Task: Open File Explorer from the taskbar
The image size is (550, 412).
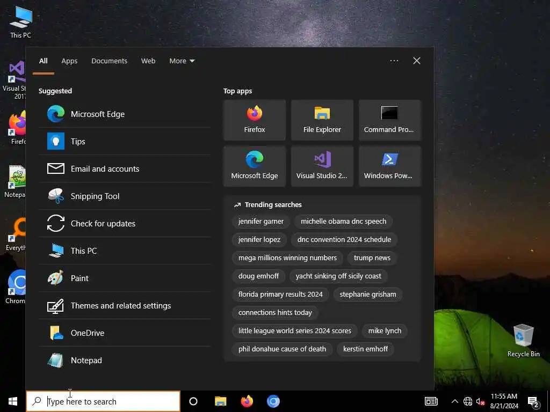Action: tap(221, 401)
